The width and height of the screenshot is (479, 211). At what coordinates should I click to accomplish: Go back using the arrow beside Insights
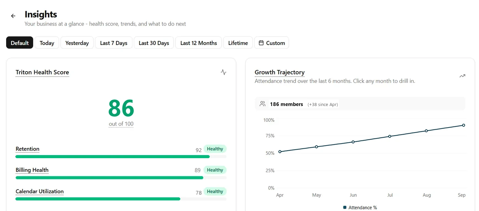click(13, 16)
